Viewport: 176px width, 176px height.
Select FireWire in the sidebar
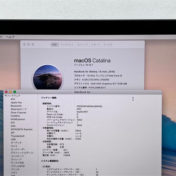pyautogui.click(x=15, y=116)
